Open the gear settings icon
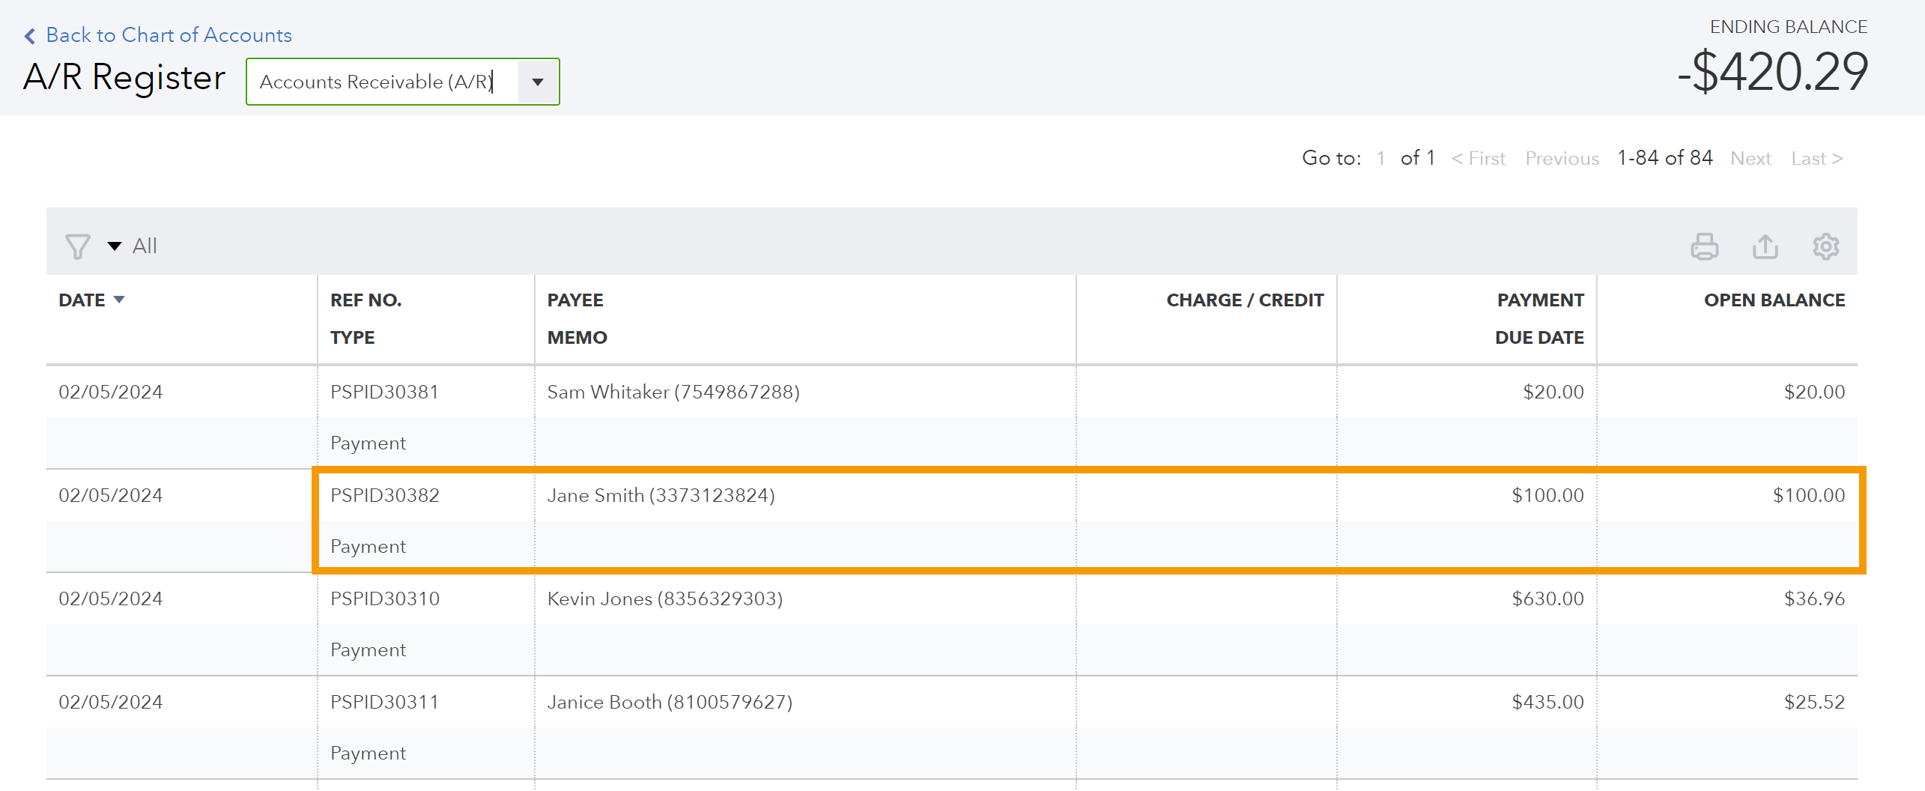The image size is (1925, 791). [x=1825, y=246]
